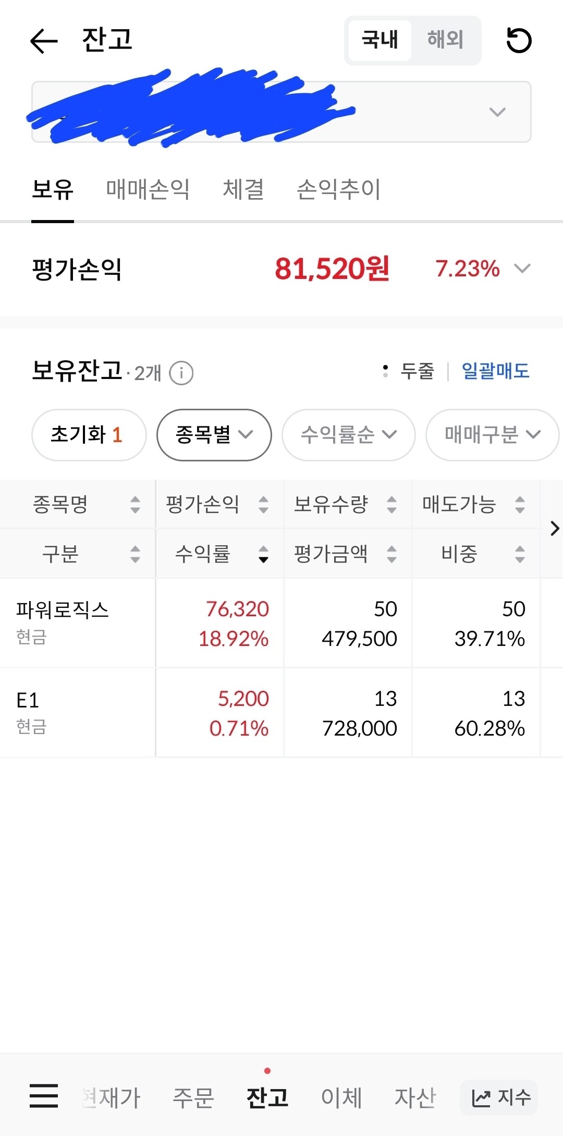563x1136 pixels.
Task: Open the 종목별 dropdown
Action: coord(213,435)
